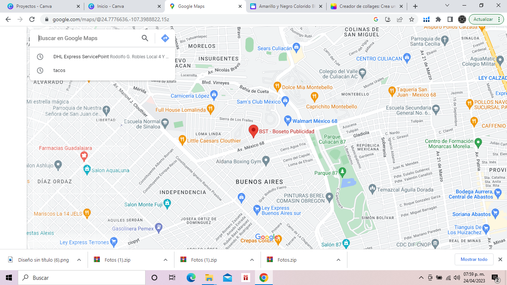
Task: Select the Temazcal Águila Dorada marker
Action: (x=372, y=189)
